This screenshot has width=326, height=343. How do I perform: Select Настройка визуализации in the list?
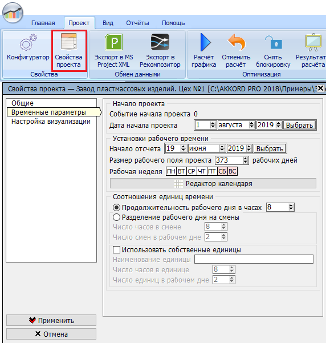pos(51,122)
